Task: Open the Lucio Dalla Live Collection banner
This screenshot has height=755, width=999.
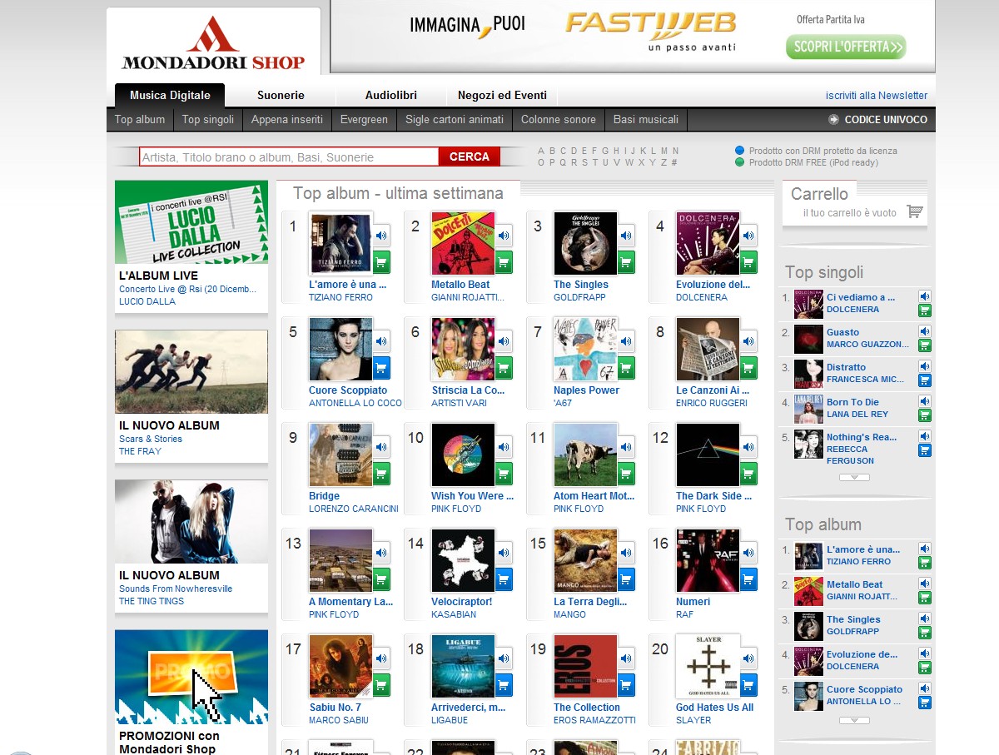Action: (191, 222)
